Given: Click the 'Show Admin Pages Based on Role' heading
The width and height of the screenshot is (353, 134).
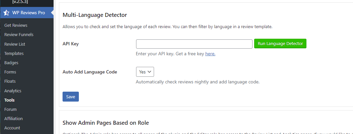Looking at the screenshot, I should (106, 123).
